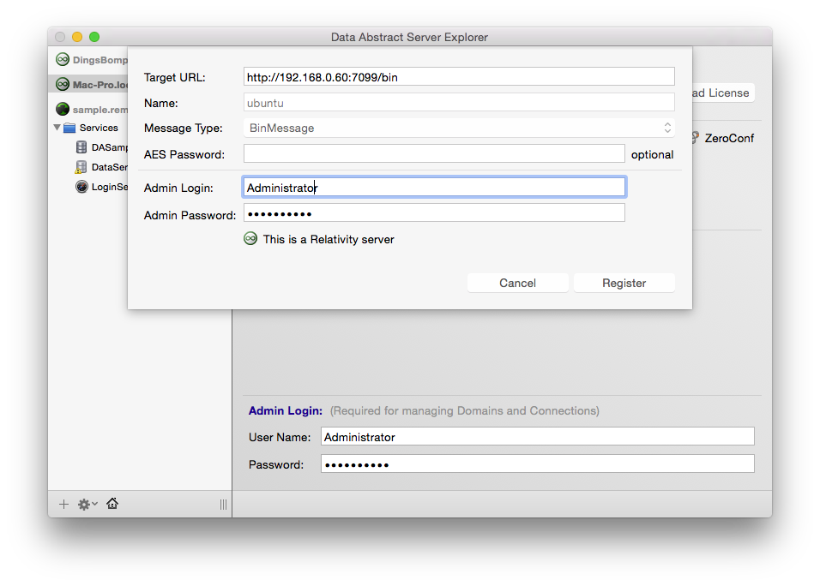Click the Register button
The height and width of the screenshot is (586, 820).
[x=624, y=283]
